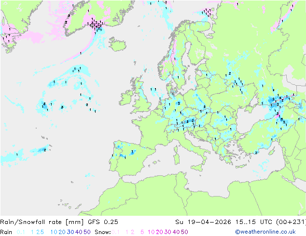Image resolution: width=306 pixels, height=236 pixels.
Task: Pick the Snow legend 0.1 value
Action: click(115, 232)
